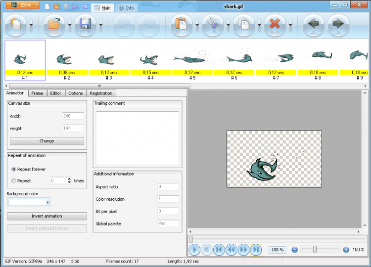Click the Height input field
The width and height of the screenshot is (371, 267).
click(73, 129)
